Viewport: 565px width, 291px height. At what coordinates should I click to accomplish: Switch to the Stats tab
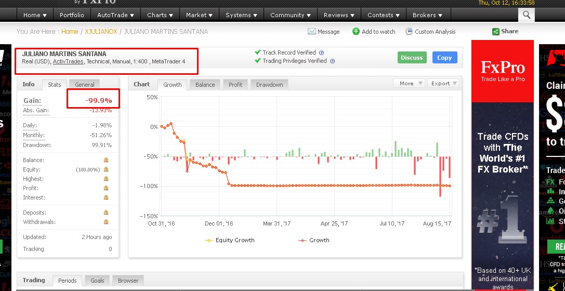pos(55,85)
